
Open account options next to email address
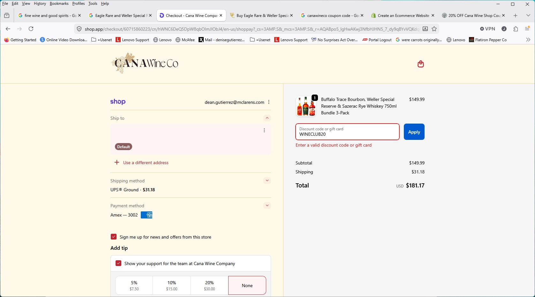[x=269, y=102]
